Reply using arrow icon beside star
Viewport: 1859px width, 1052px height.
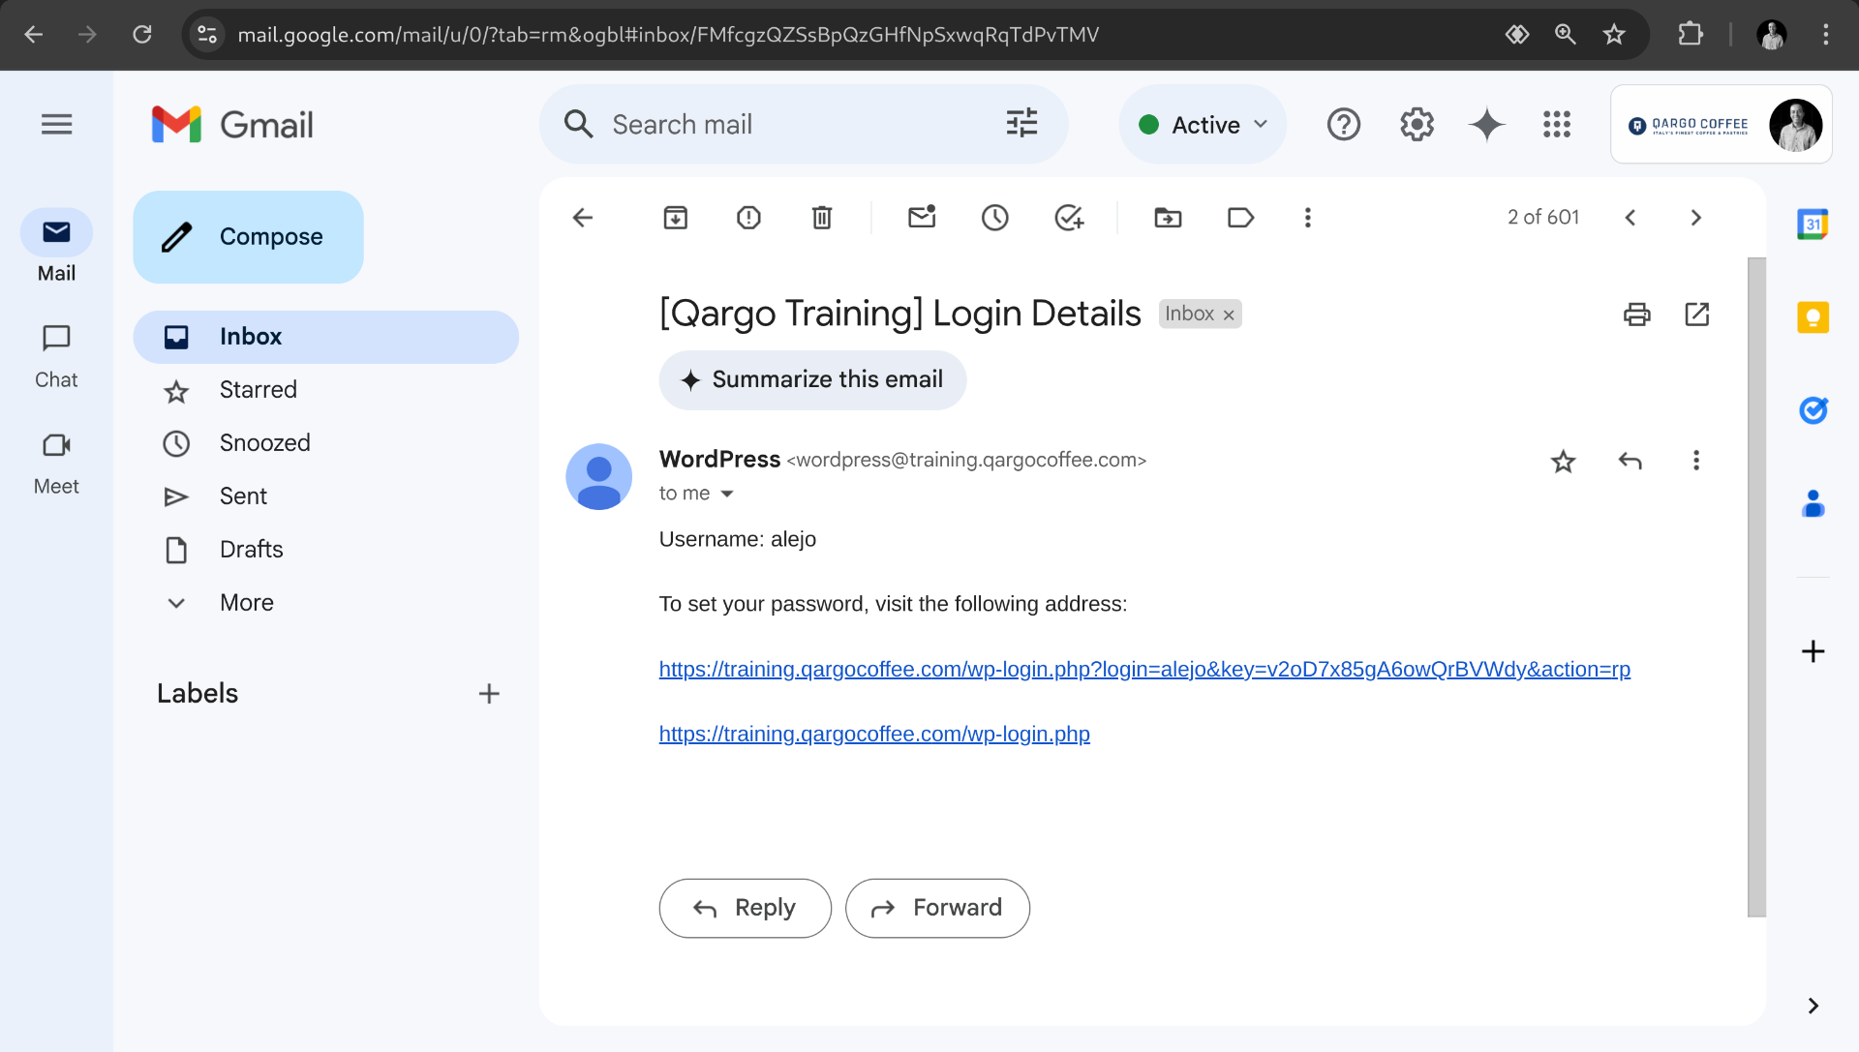(1630, 461)
